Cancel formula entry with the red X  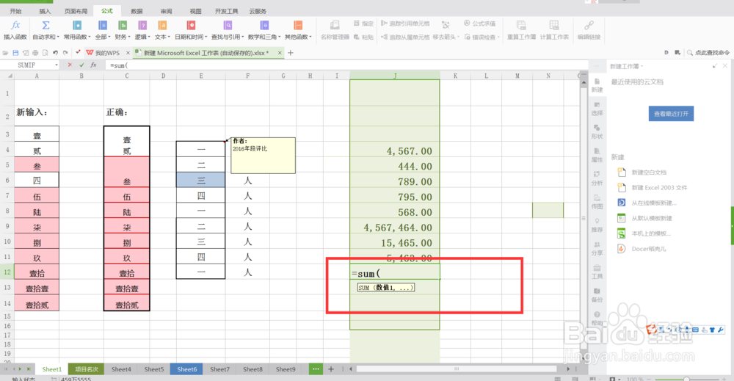(x=70, y=65)
